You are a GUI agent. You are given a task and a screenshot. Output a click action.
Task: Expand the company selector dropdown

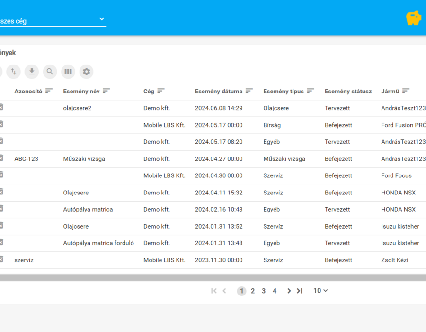102,19
